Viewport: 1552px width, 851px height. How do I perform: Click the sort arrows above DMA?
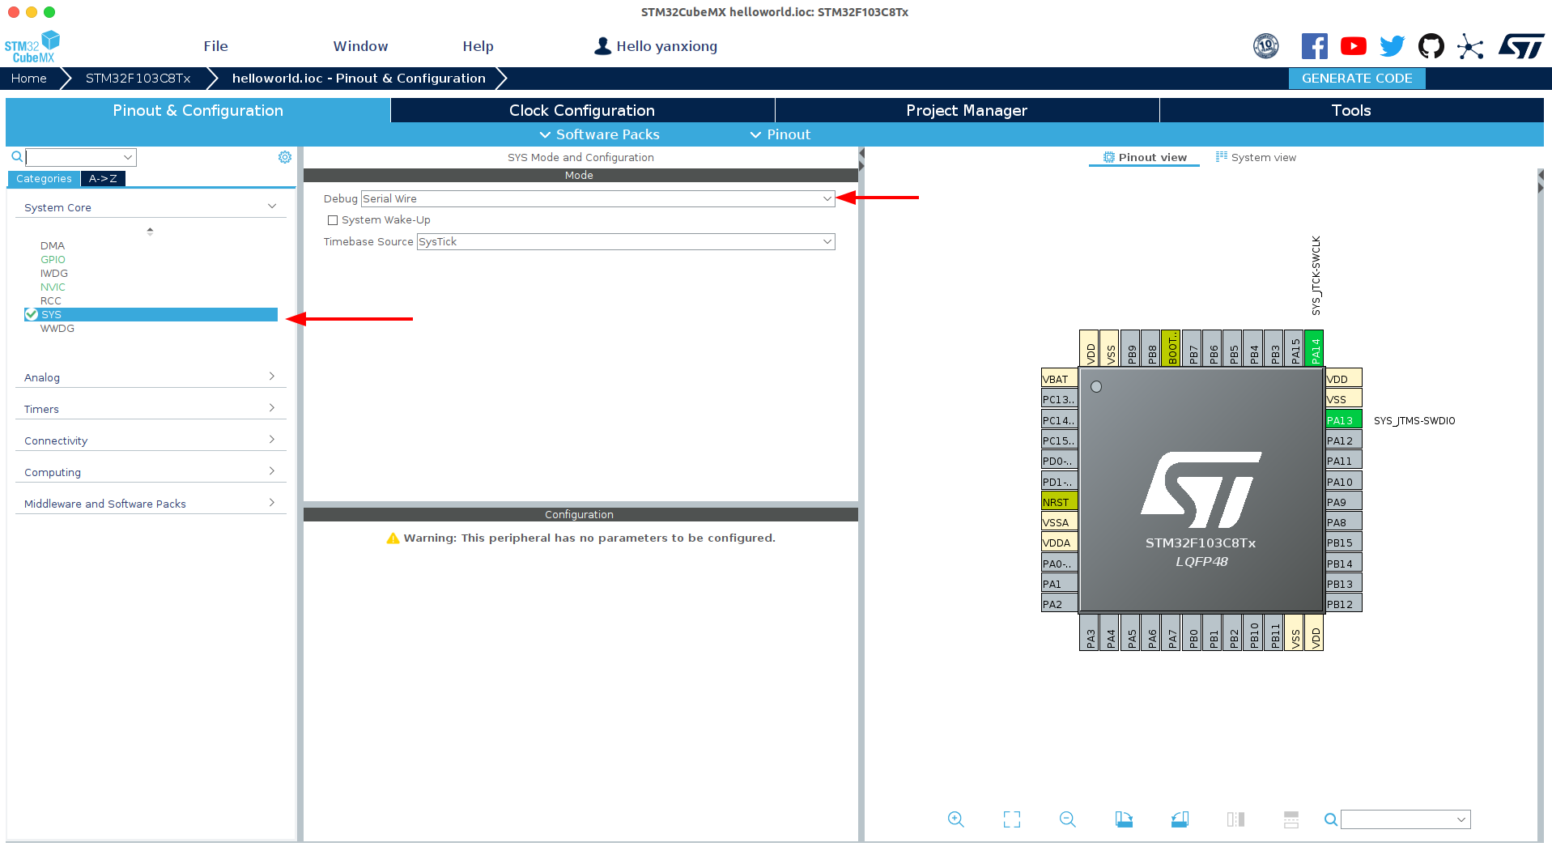[150, 232]
